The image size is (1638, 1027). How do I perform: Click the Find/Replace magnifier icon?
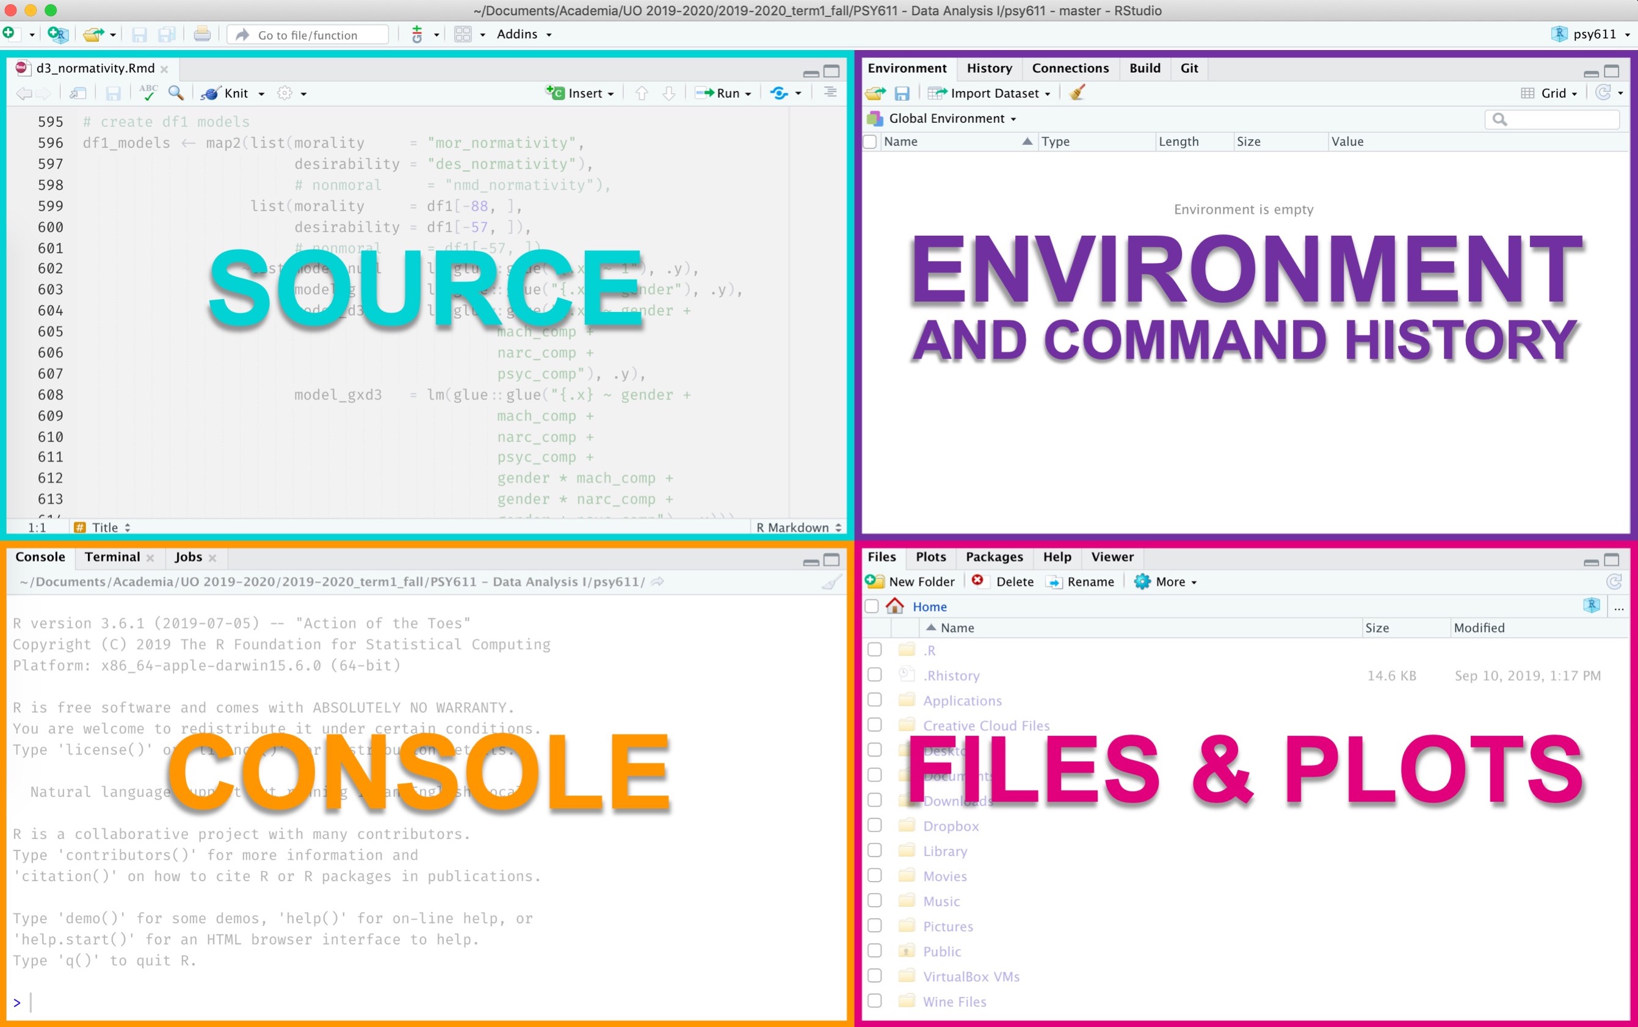click(x=176, y=93)
